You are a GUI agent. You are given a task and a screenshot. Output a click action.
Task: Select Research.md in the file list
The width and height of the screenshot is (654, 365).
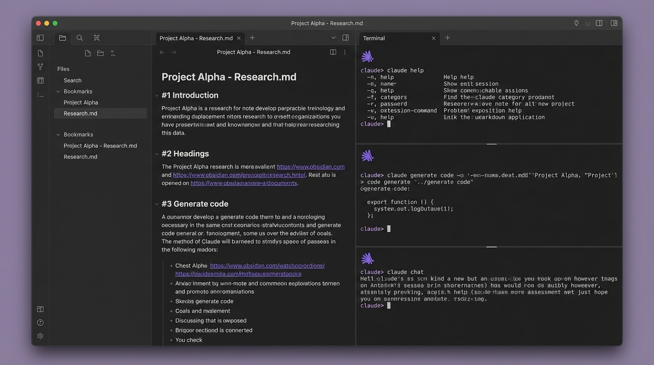coord(80,114)
